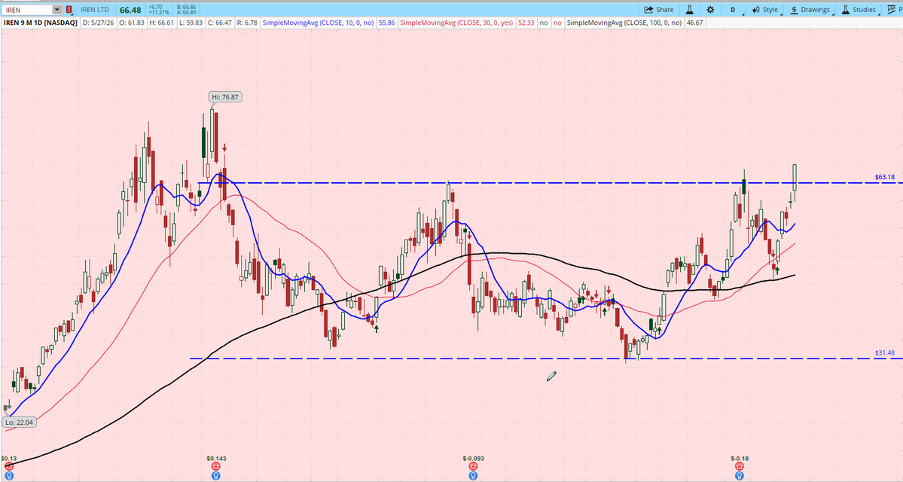Select the $63.18 price level label
Screen dimensions: 903x482
[885, 177]
